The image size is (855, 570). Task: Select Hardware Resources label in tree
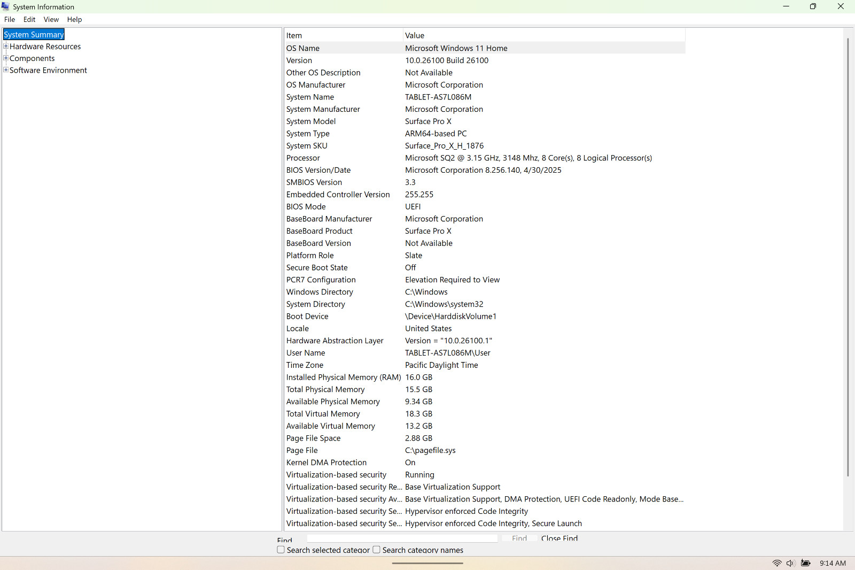[45, 47]
